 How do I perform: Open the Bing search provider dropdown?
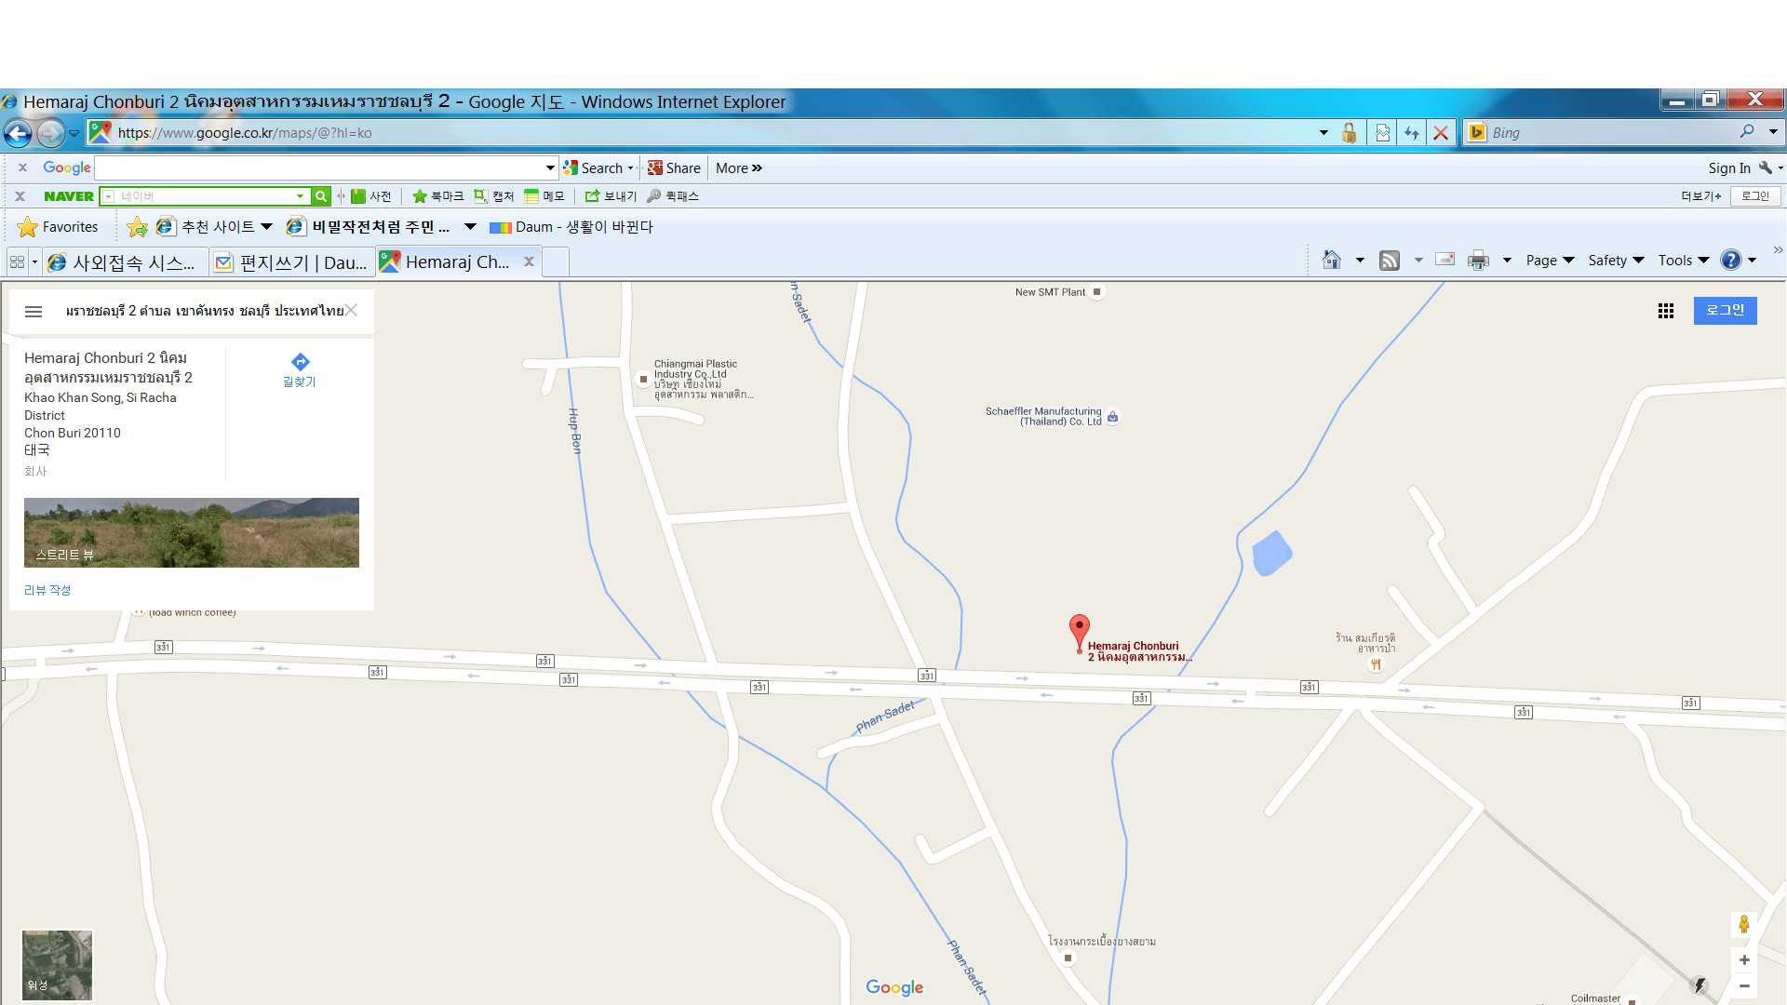[1773, 132]
